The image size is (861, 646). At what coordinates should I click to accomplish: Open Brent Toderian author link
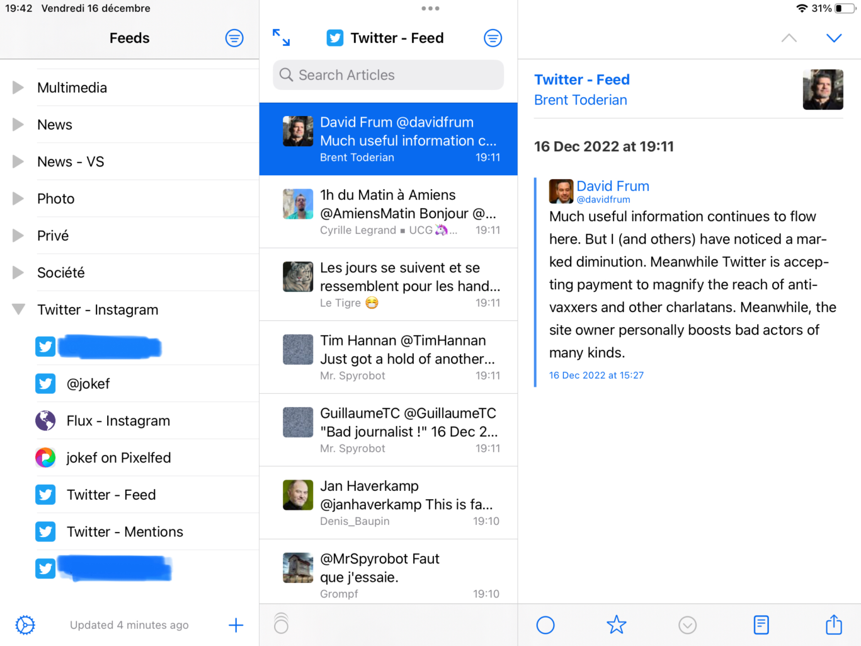pyautogui.click(x=581, y=100)
